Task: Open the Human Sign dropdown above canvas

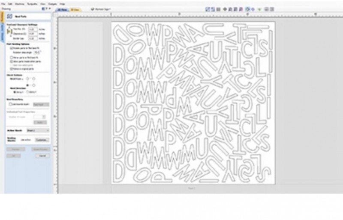Action: coord(101,8)
